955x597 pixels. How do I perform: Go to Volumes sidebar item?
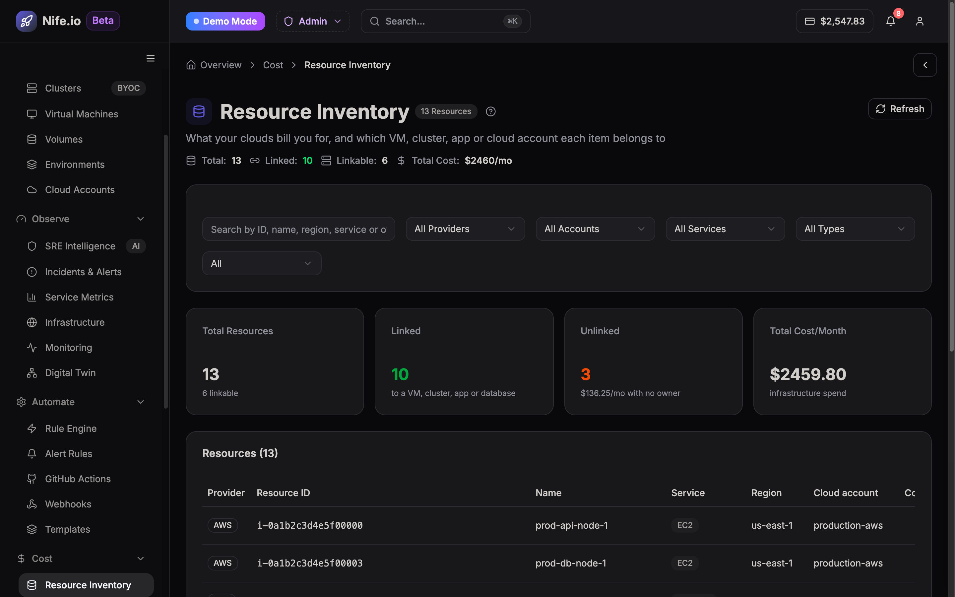[x=86, y=139]
